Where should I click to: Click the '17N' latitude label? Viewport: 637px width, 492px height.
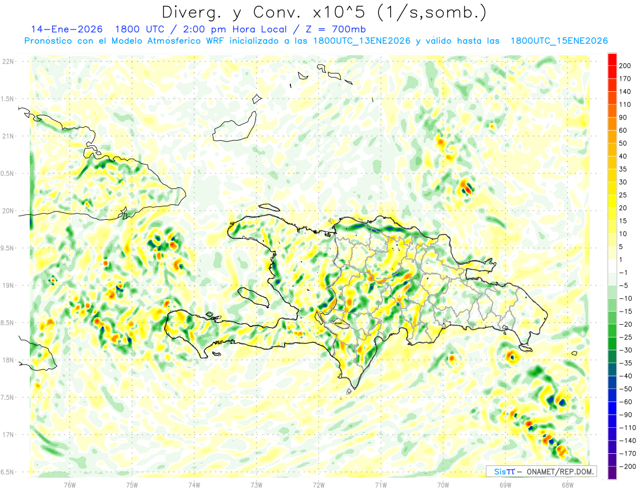coord(8,435)
